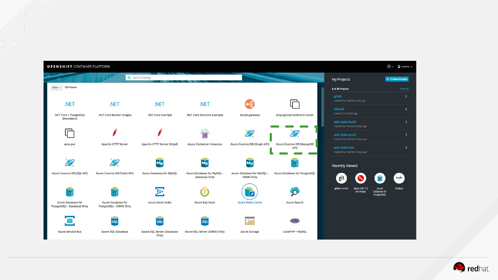This screenshot has height=280, width=498.
Task: Select the amp-pvc template icon
Action: pyautogui.click(x=70, y=133)
